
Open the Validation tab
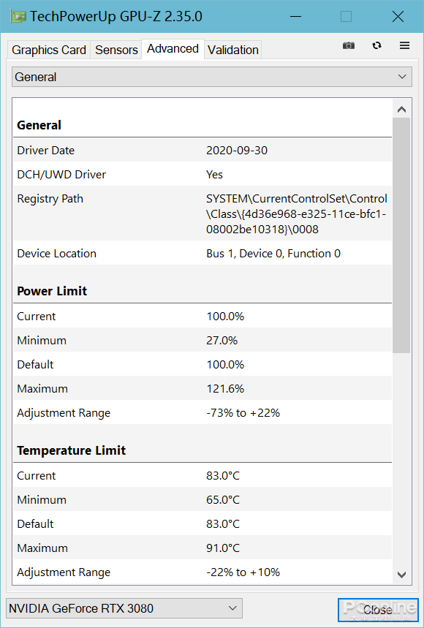coord(233,50)
